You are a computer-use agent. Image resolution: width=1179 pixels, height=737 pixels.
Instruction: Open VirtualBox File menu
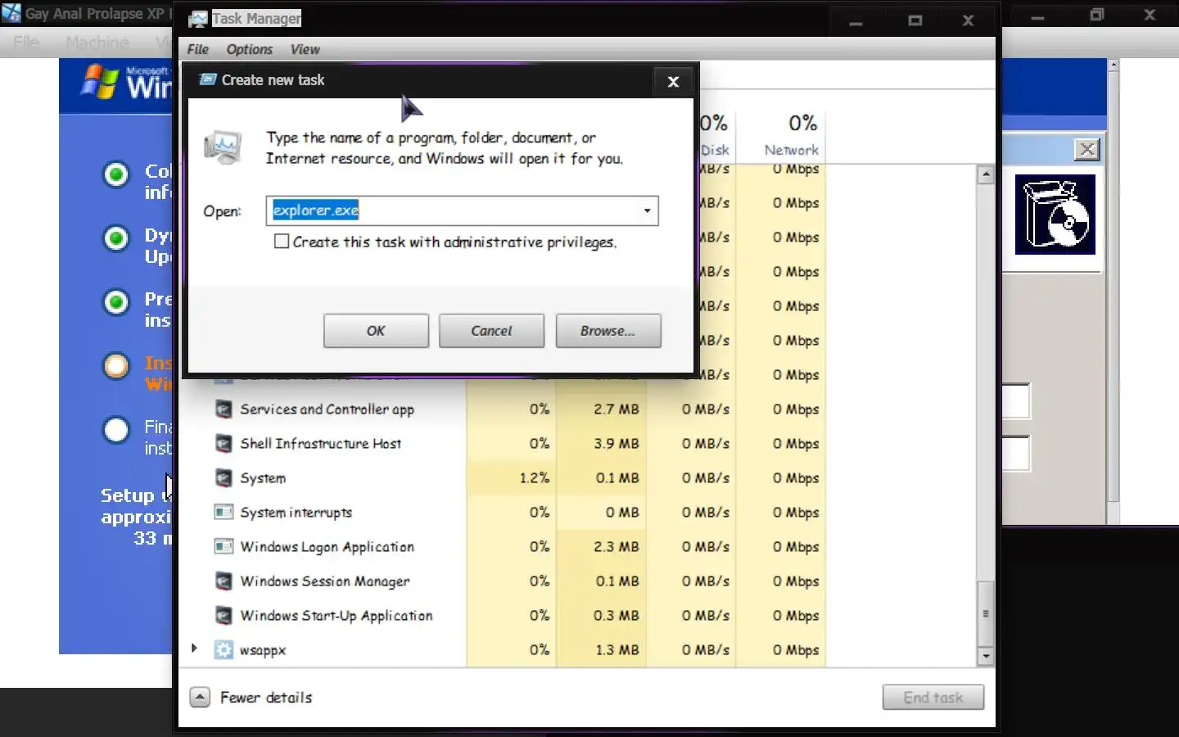pos(26,42)
